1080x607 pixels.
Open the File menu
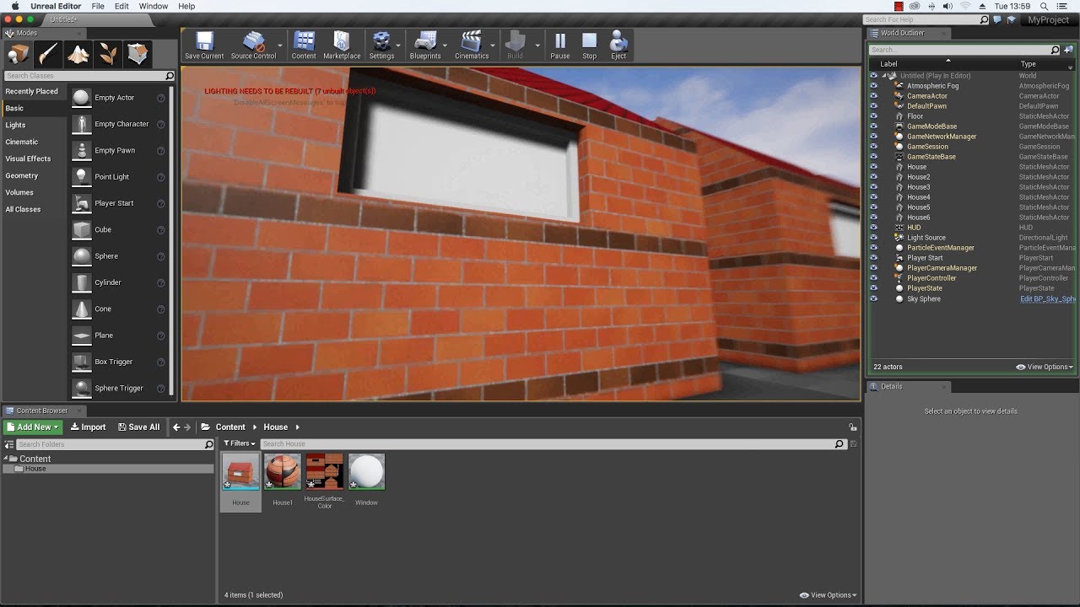98,6
